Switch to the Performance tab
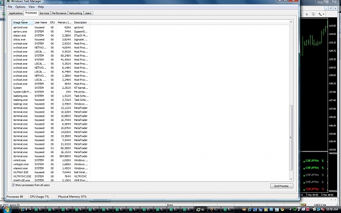Screen dimensions: 341x213 tap(59, 13)
